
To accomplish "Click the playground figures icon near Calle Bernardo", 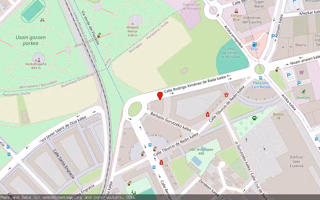I will (134, 192).
